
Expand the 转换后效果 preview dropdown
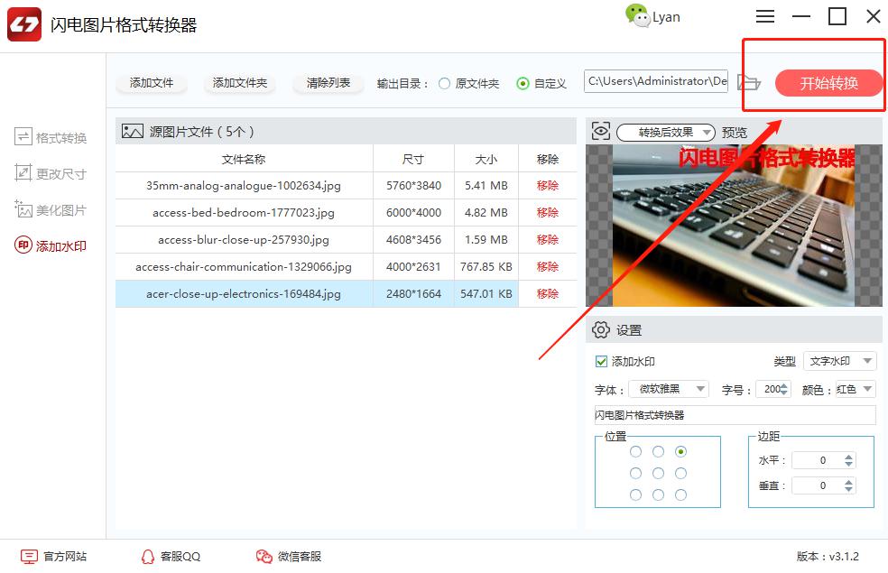[666, 133]
